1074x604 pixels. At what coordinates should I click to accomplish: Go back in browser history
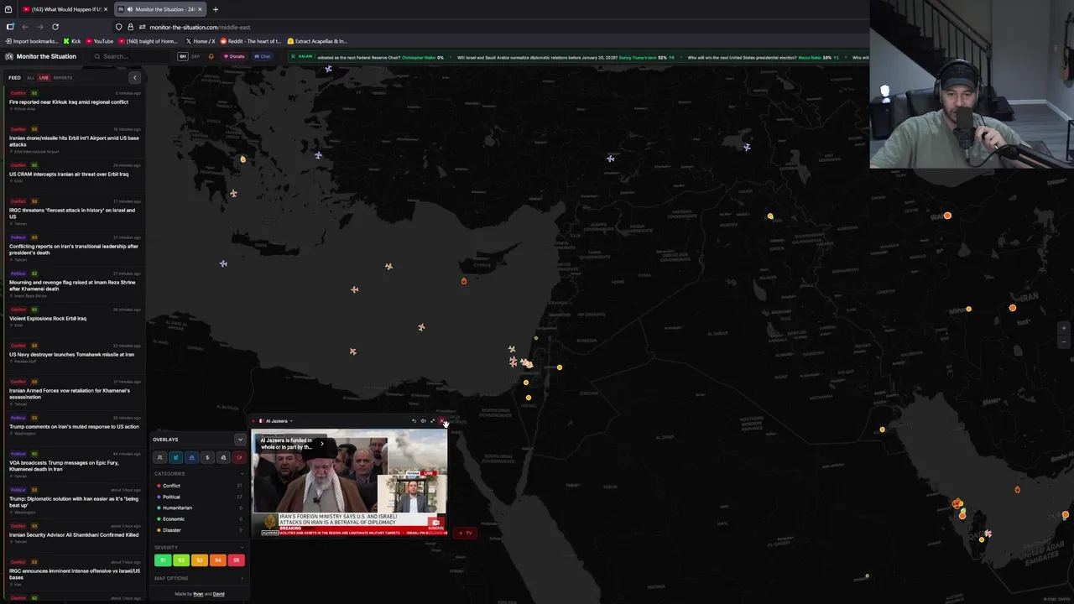point(25,27)
